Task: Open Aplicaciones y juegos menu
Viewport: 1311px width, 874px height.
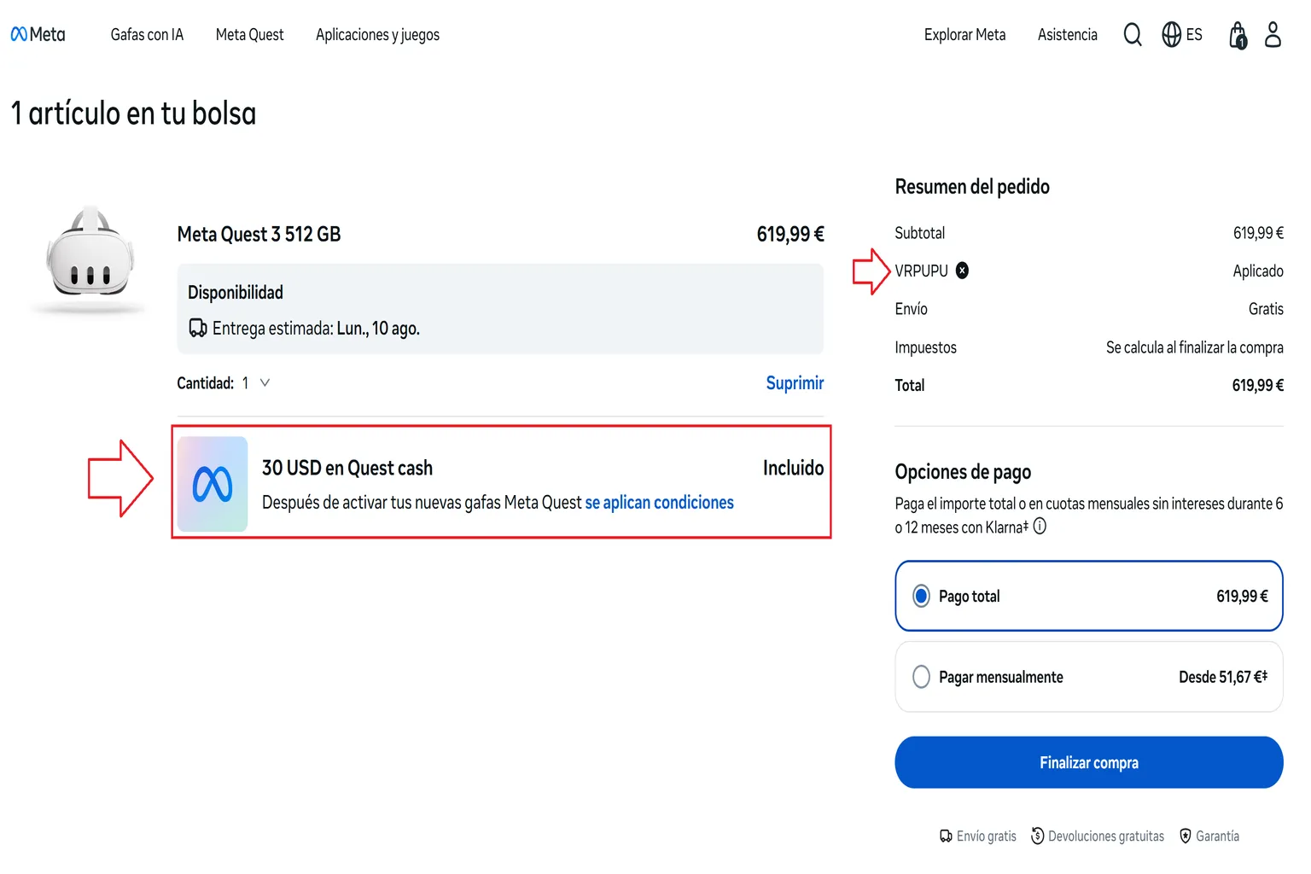Action: pyautogui.click(x=377, y=35)
